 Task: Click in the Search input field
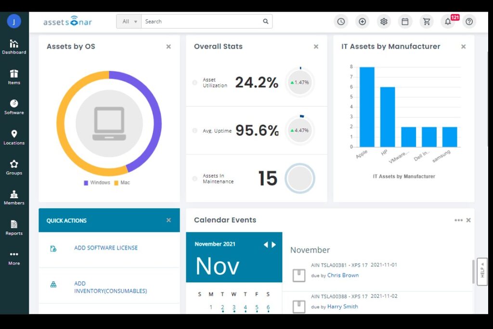[201, 21]
